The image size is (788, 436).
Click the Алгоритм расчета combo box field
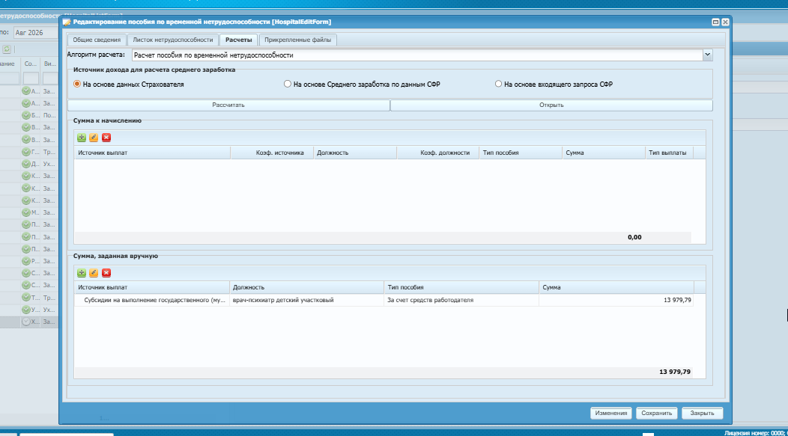click(417, 55)
